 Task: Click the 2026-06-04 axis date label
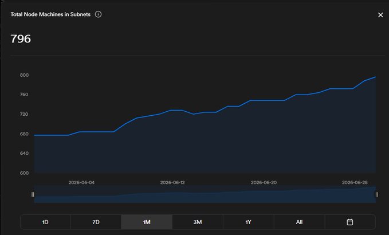(x=81, y=182)
